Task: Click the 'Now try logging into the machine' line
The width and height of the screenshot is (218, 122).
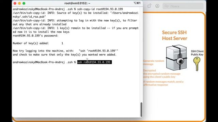Action: pos(65,51)
